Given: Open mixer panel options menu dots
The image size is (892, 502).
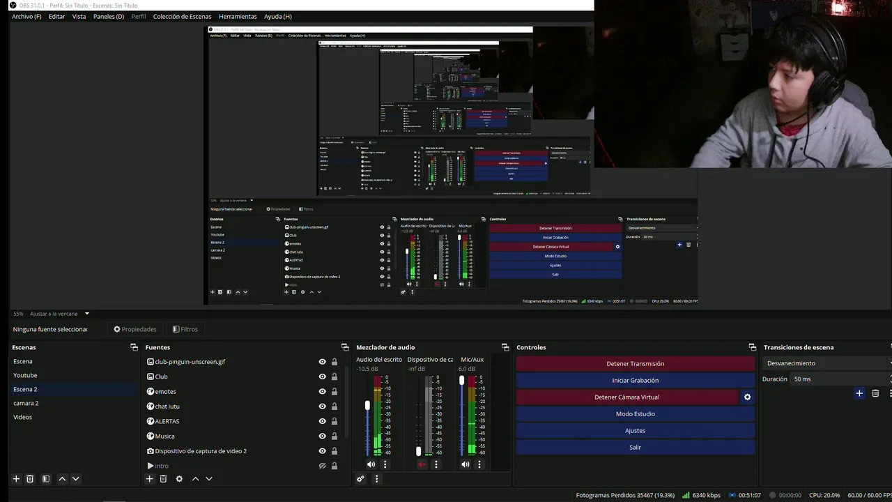Looking at the screenshot, I should (x=376, y=479).
